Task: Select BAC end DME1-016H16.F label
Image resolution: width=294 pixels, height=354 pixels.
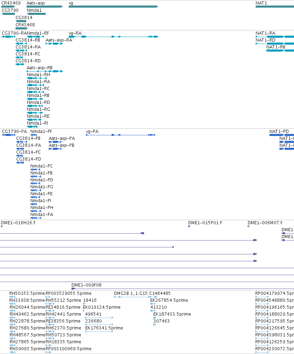Action: coord(18,223)
